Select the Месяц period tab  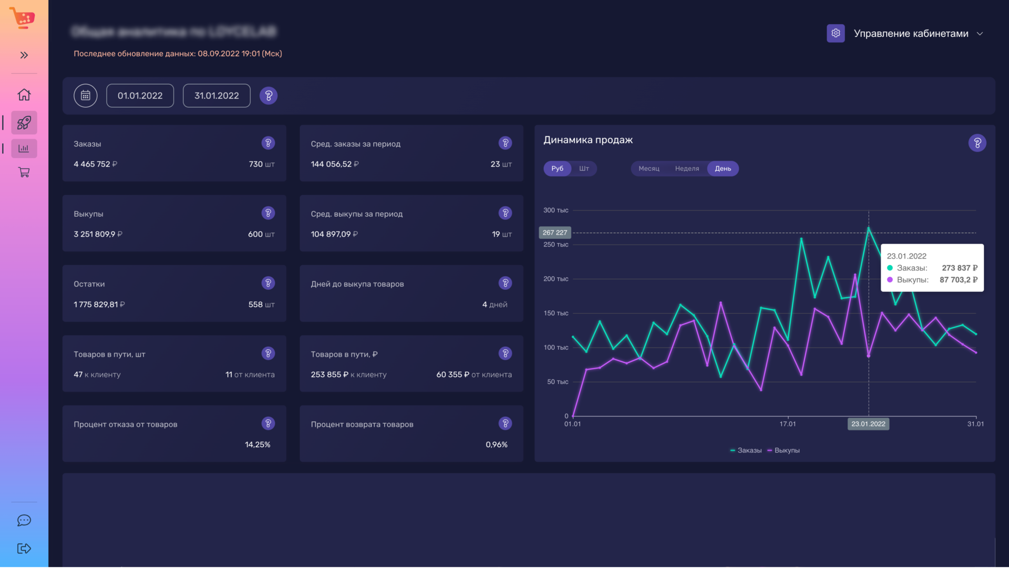point(648,169)
